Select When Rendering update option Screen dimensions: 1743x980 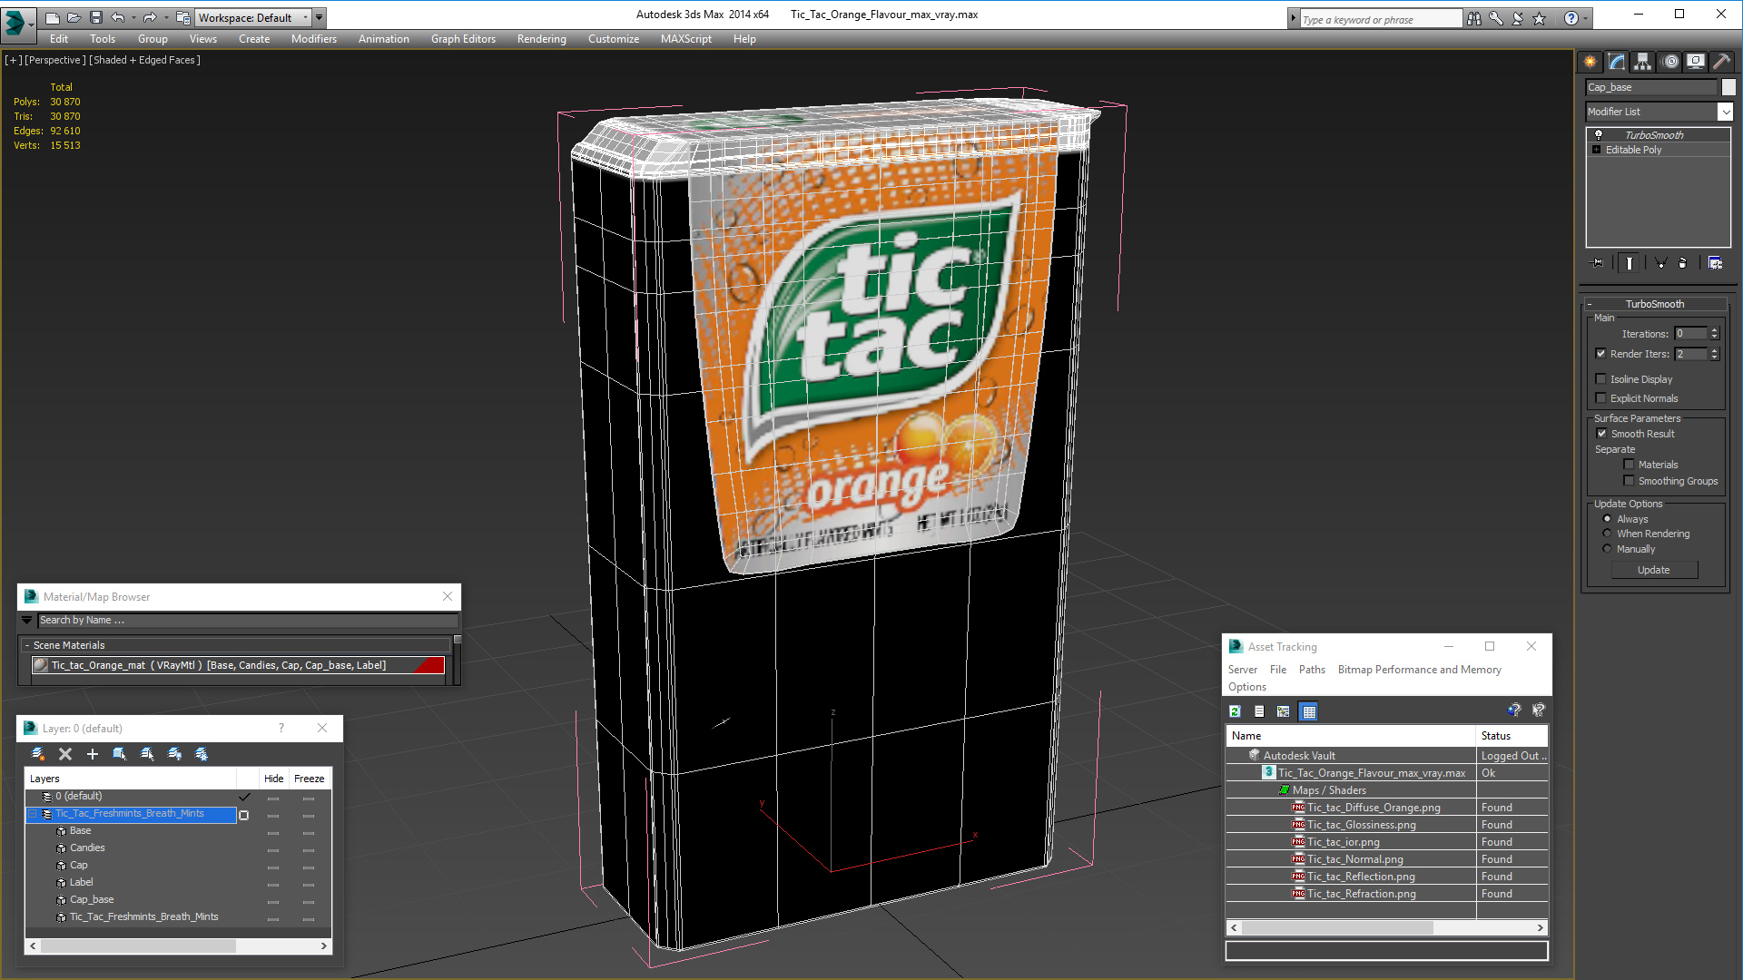point(1607,534)
